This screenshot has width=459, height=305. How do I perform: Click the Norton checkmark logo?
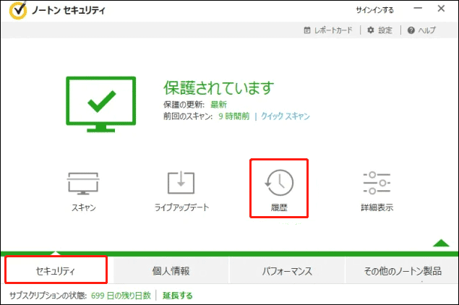19,10
